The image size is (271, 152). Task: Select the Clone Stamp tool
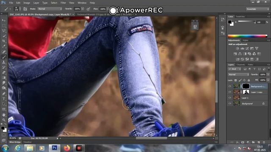[x=4, y=62]
